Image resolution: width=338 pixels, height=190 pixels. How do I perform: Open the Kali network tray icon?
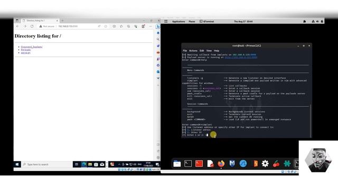(313, 21)
